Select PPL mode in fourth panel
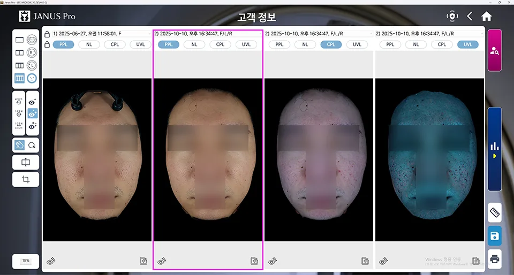The height and width of the screenshot is (275, 514). (x=390, y=44)
